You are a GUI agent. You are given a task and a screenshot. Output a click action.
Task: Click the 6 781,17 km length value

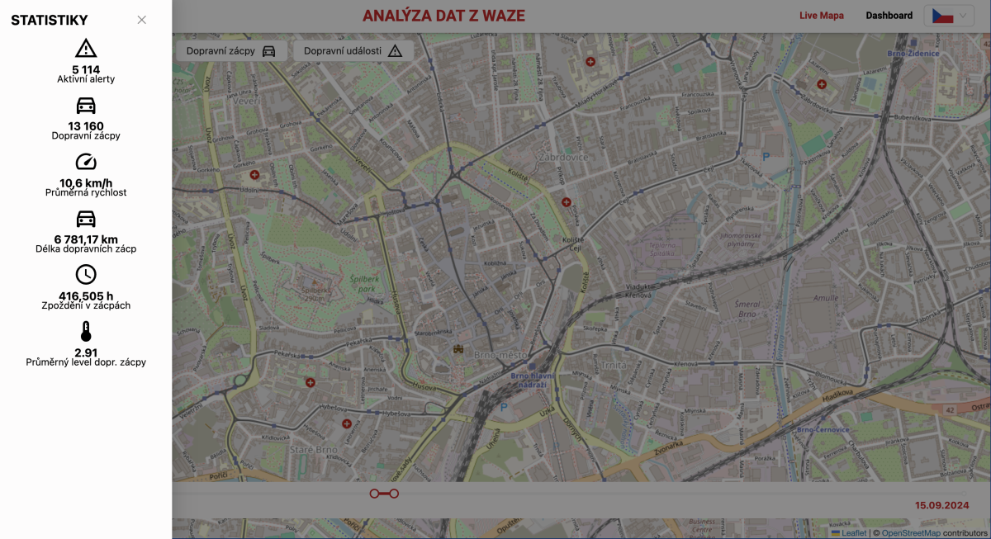tap(86, 239)
